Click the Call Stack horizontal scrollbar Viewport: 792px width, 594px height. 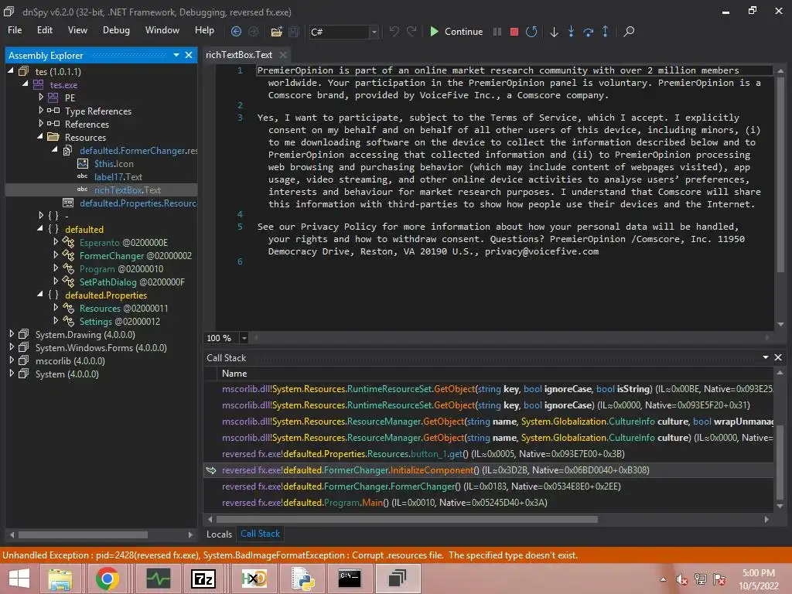407,519
